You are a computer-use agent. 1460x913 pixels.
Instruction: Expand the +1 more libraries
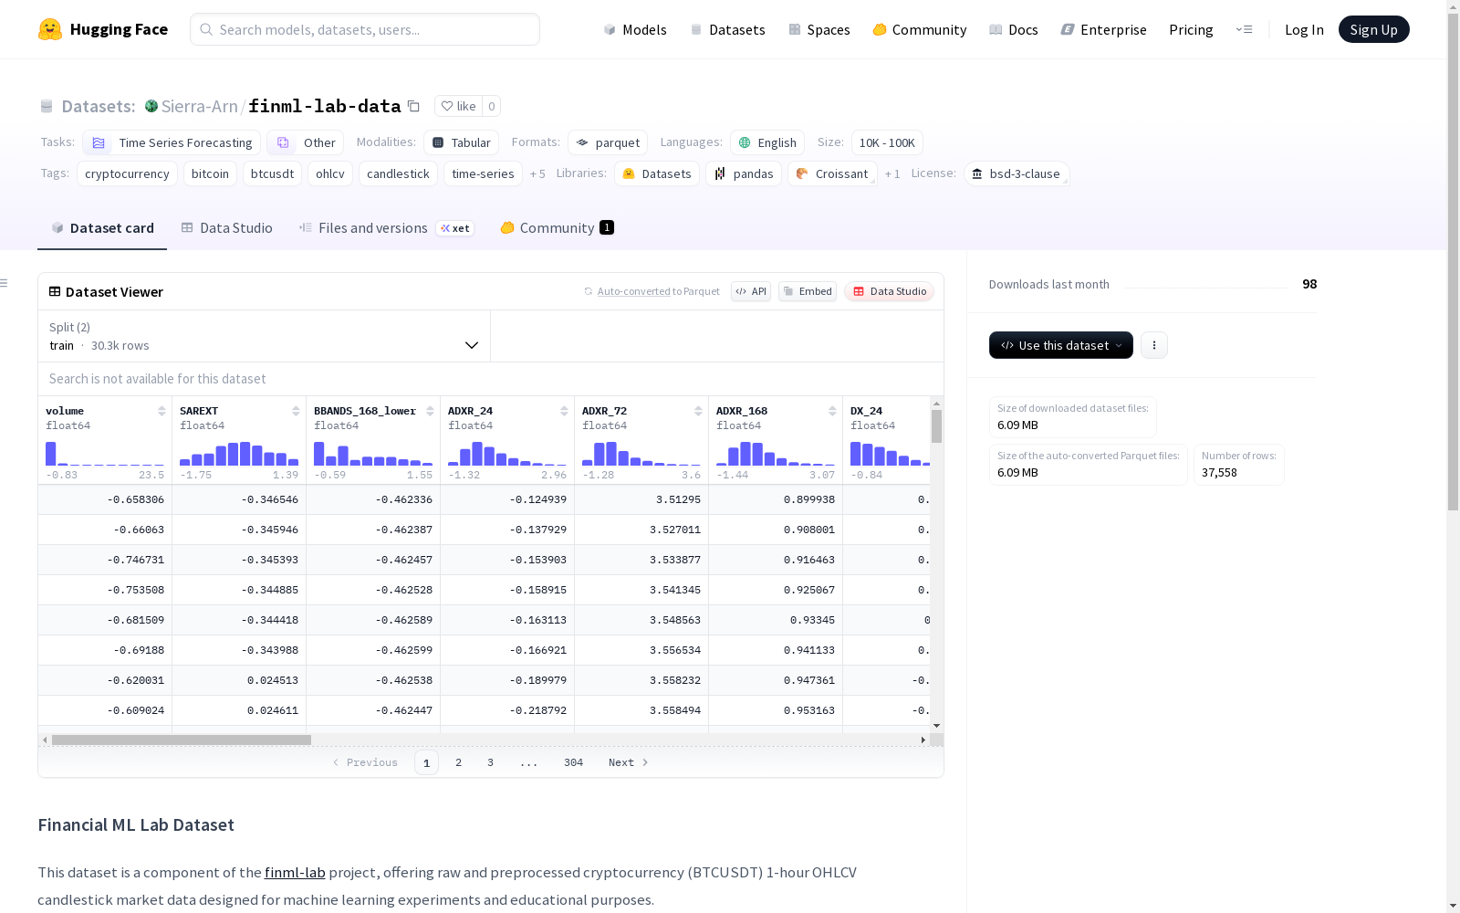coord(892,173)
